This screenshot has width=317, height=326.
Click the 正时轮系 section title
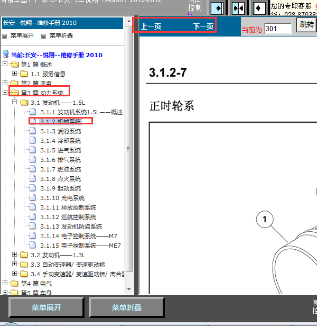(x=172, y=106)
